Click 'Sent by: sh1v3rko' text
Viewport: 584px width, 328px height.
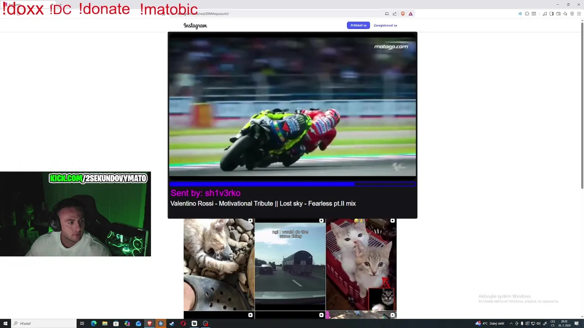click(x=205, y=193)
